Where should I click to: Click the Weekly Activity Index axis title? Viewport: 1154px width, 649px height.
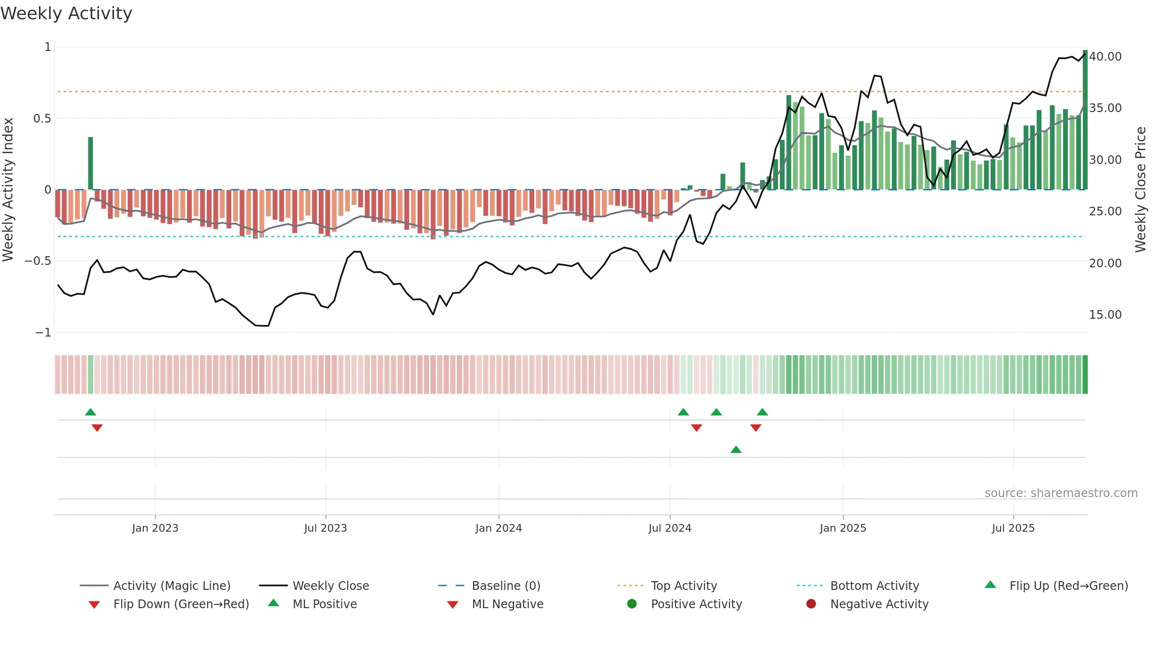(x=8, y=189)
